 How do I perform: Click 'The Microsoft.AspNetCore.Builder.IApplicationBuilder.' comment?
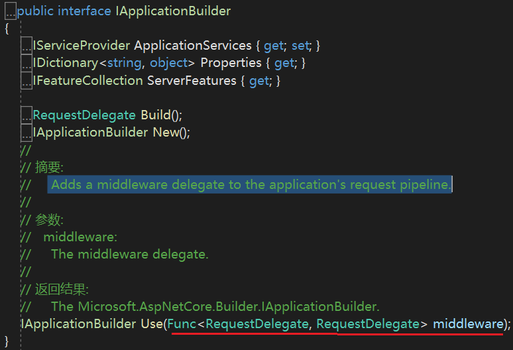click(215, 307)
